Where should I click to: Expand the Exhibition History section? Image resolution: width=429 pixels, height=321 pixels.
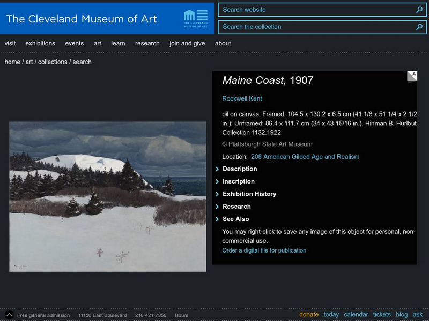249,194
